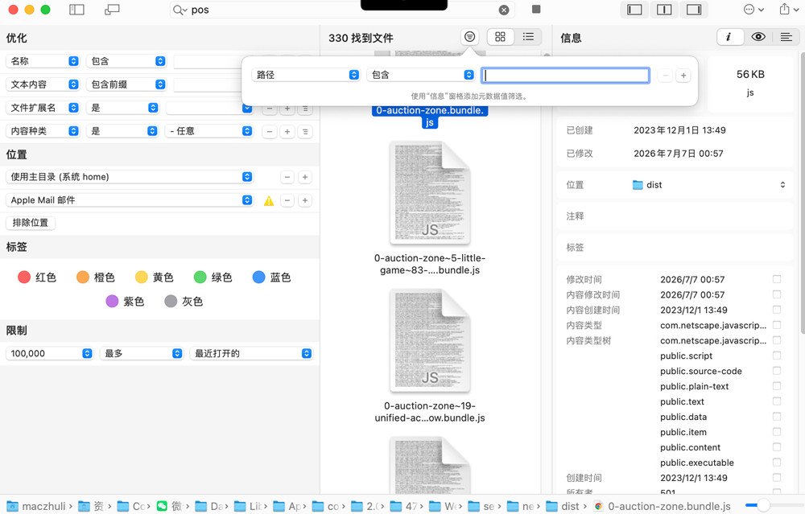Image resolution: width=805 pixels, height=514 pixels.
Task: Adjust the thumbnail size slider
Action: [763, 506]
